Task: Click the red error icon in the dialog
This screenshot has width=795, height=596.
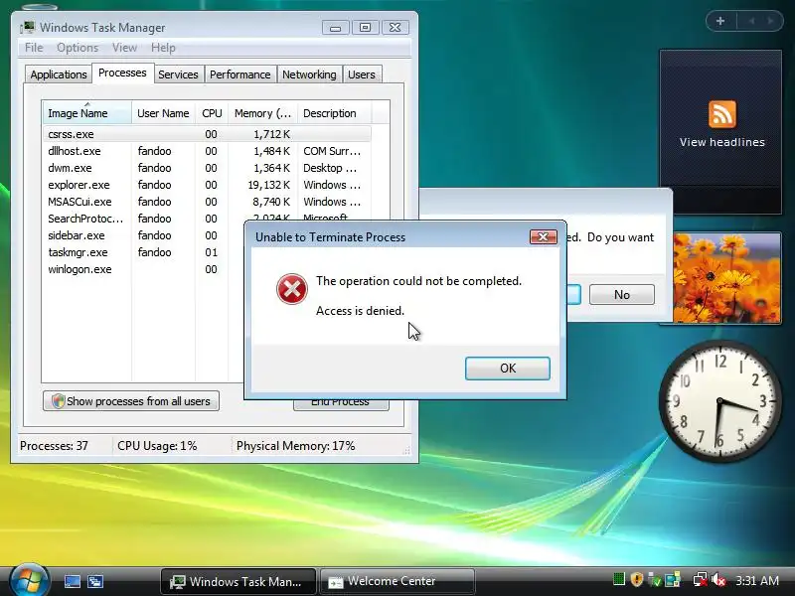Action: click(291, 289)
